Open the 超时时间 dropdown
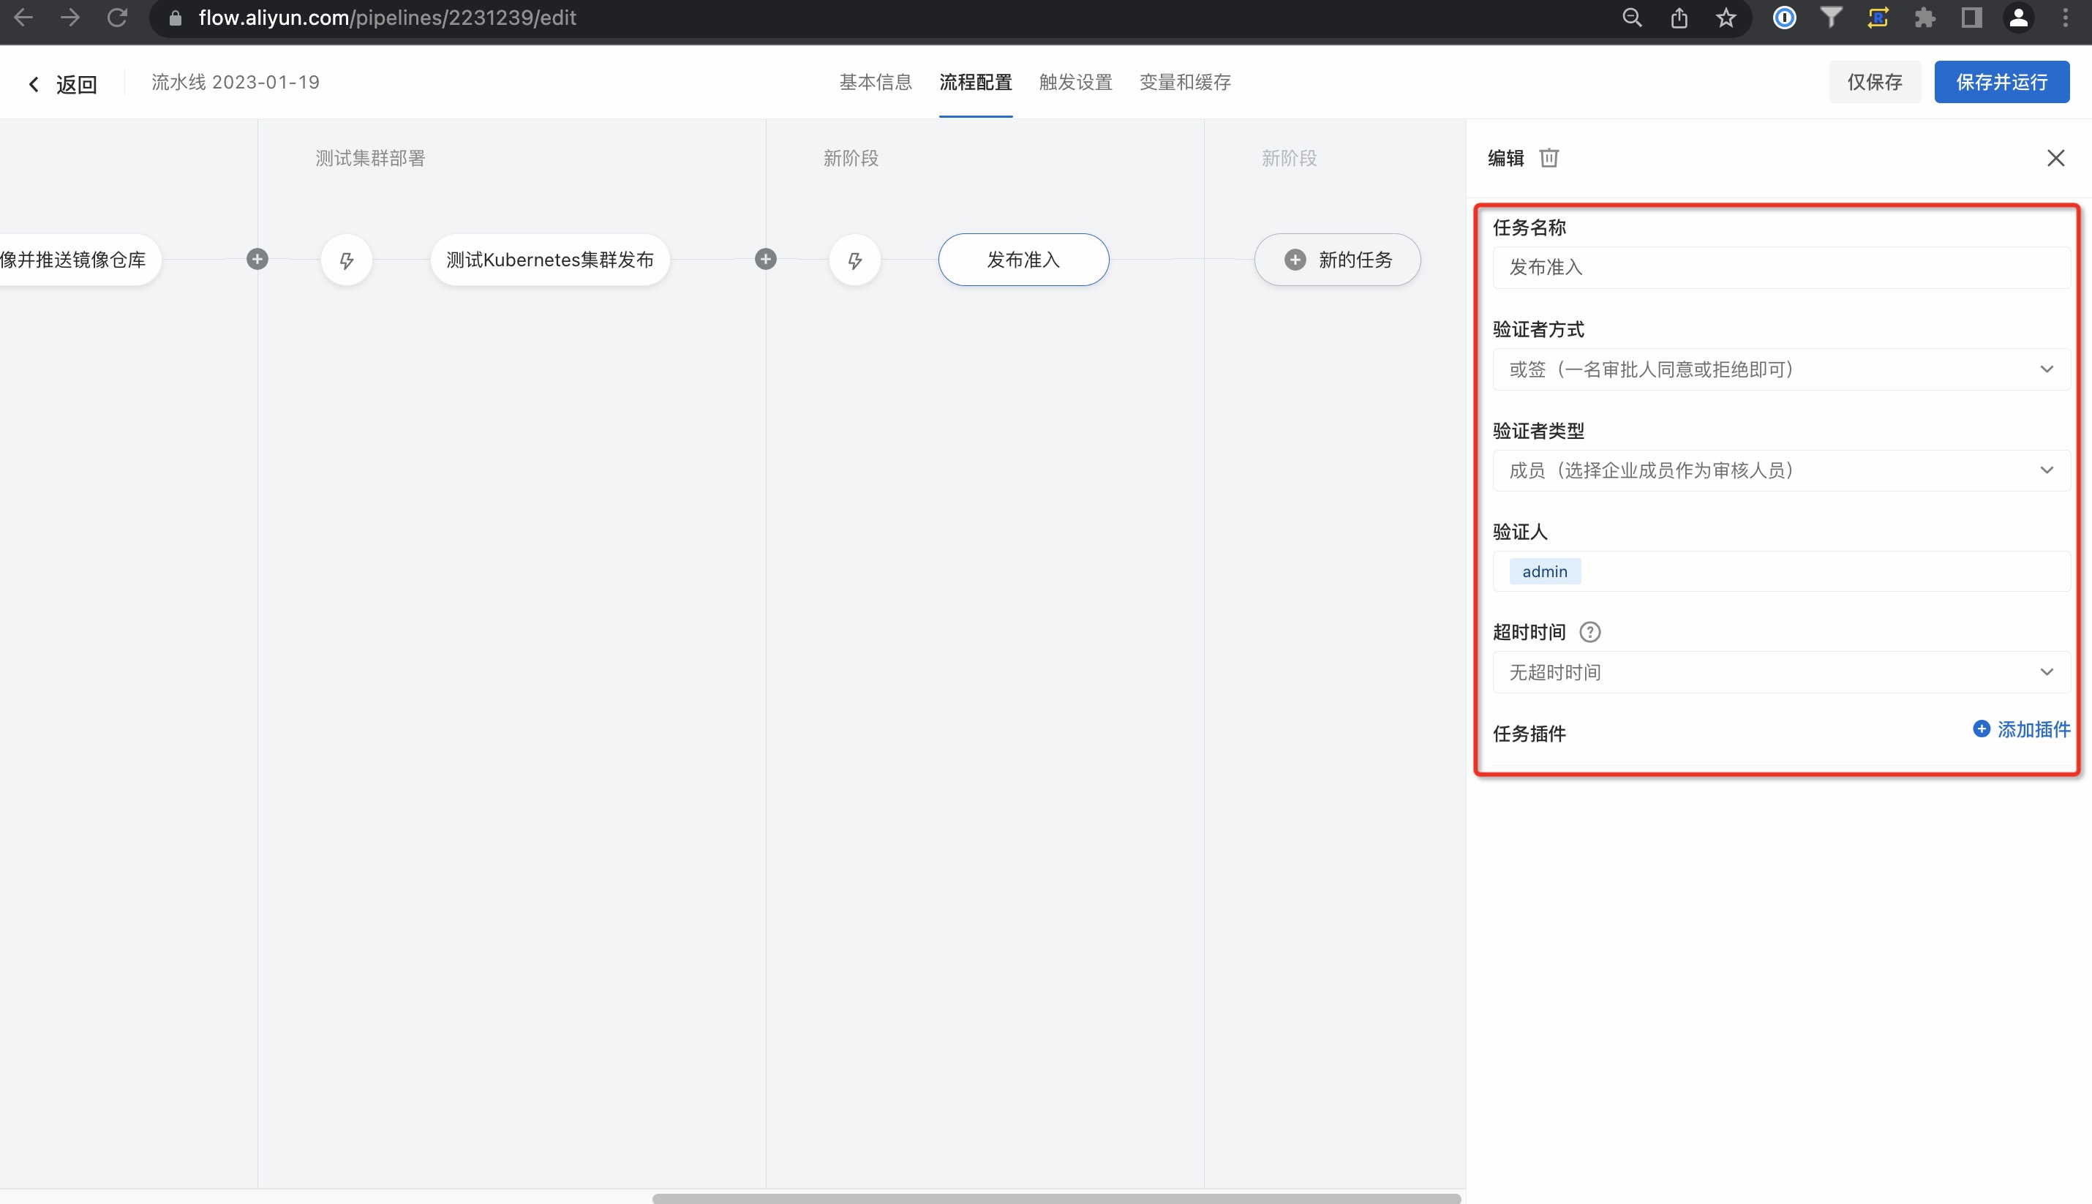This screenshot has height=1204, width=2092. 1780,672
